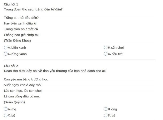The width and height of the screenshot is (163, 120).
Task: Choose option B. sân chơi
Action: coord(105,48)
